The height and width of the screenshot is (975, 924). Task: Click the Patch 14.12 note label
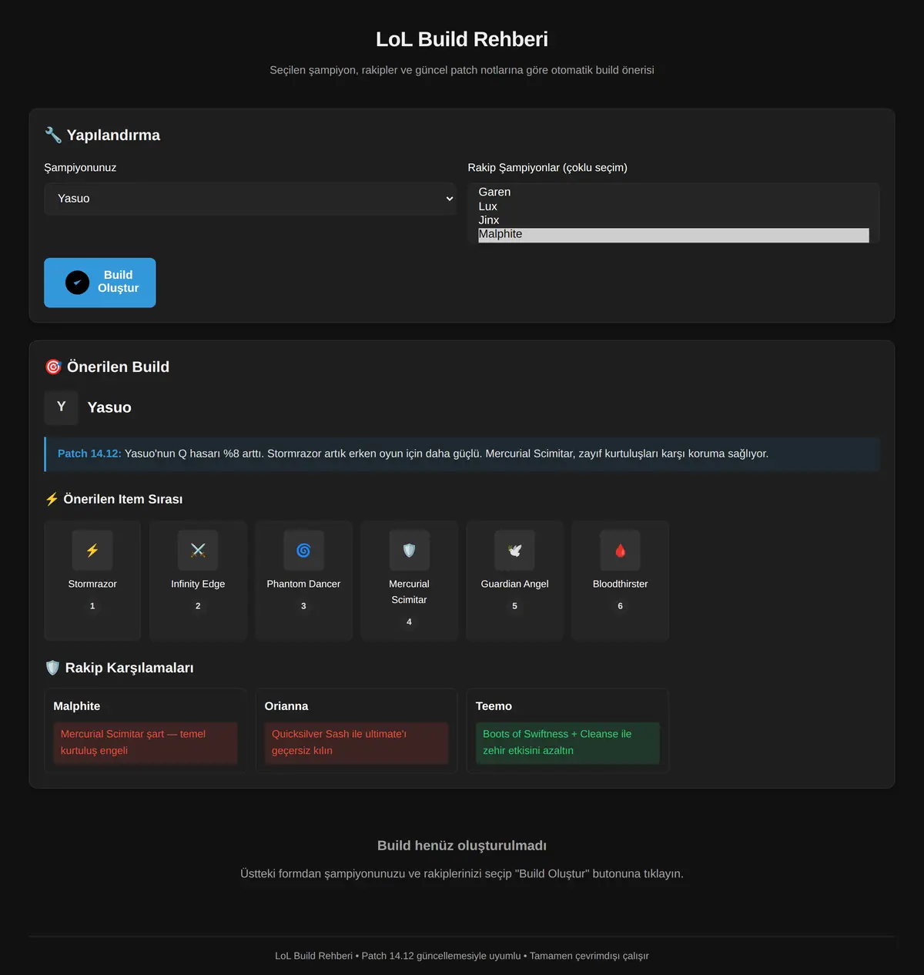89,454
